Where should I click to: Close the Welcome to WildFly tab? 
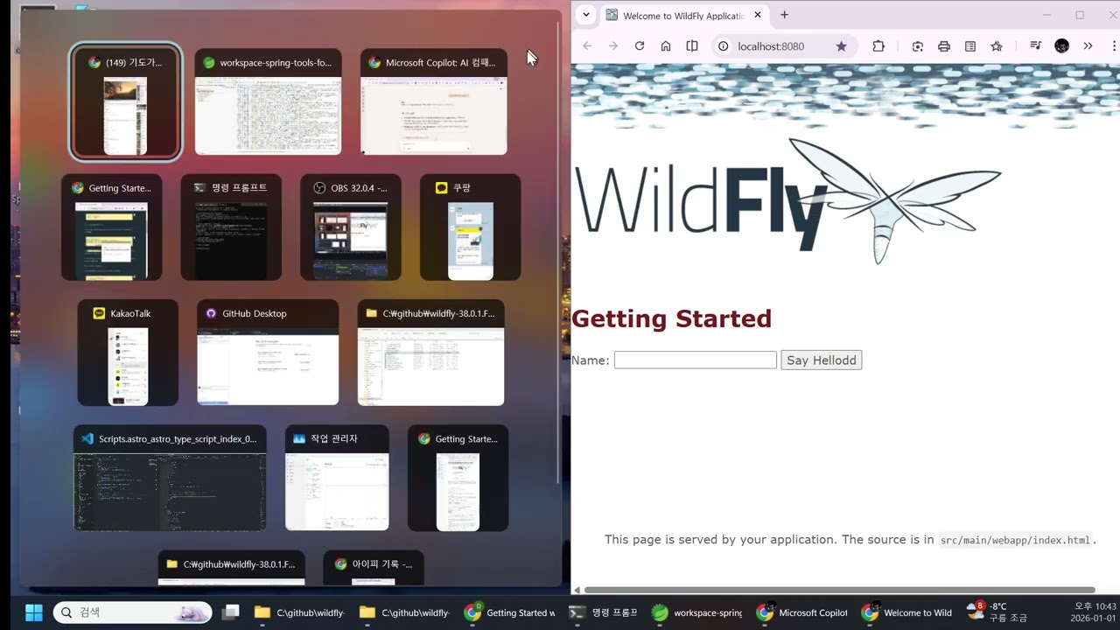tap(758, 15)
